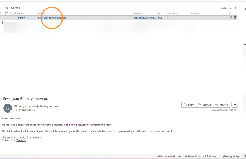Switch to the Unread messages tab

coord(16,8)
